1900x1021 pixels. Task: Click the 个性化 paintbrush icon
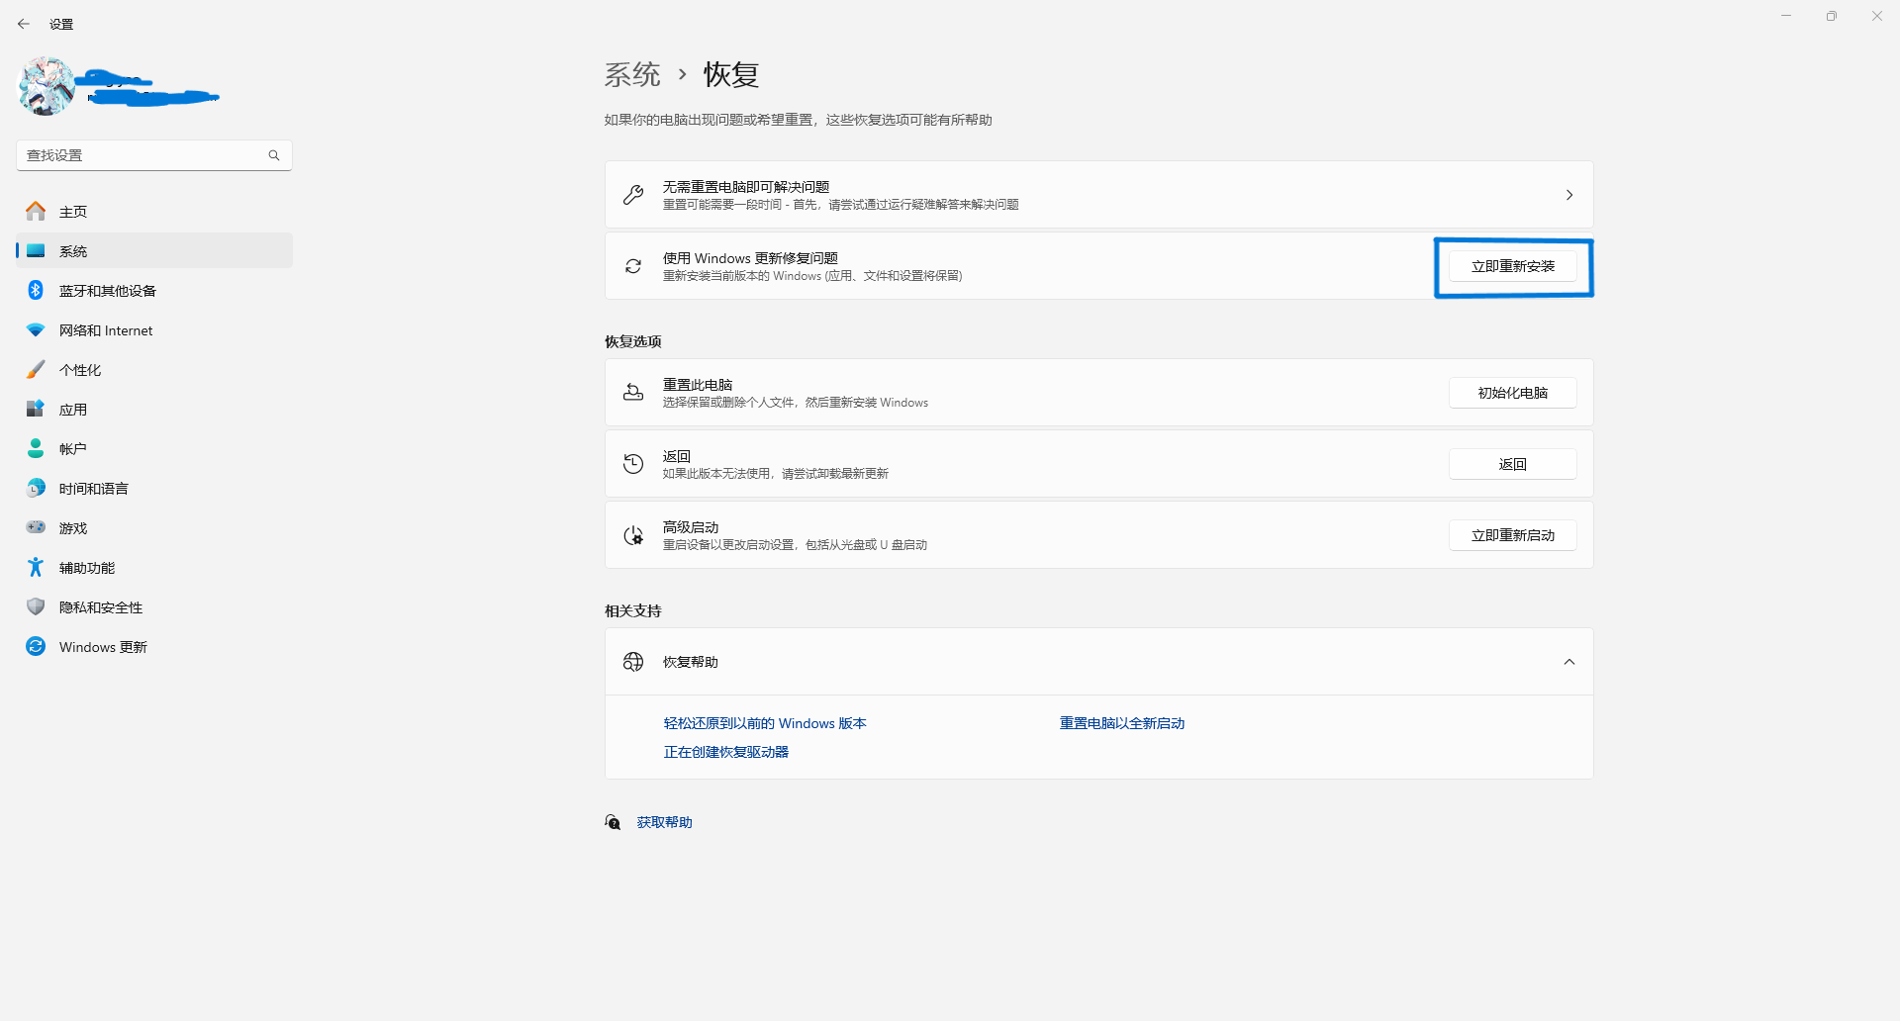(36, 369)
